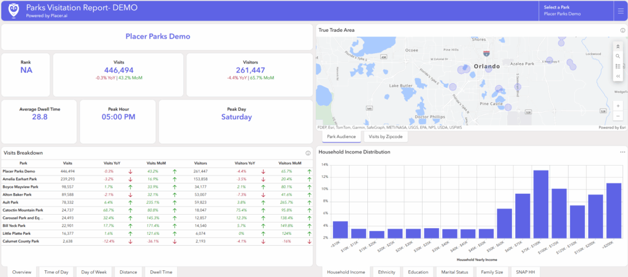The height and width of the screenshot is (277, 628).
Task: Click the $125K - $150K income bar
Action: pos(577,221)
